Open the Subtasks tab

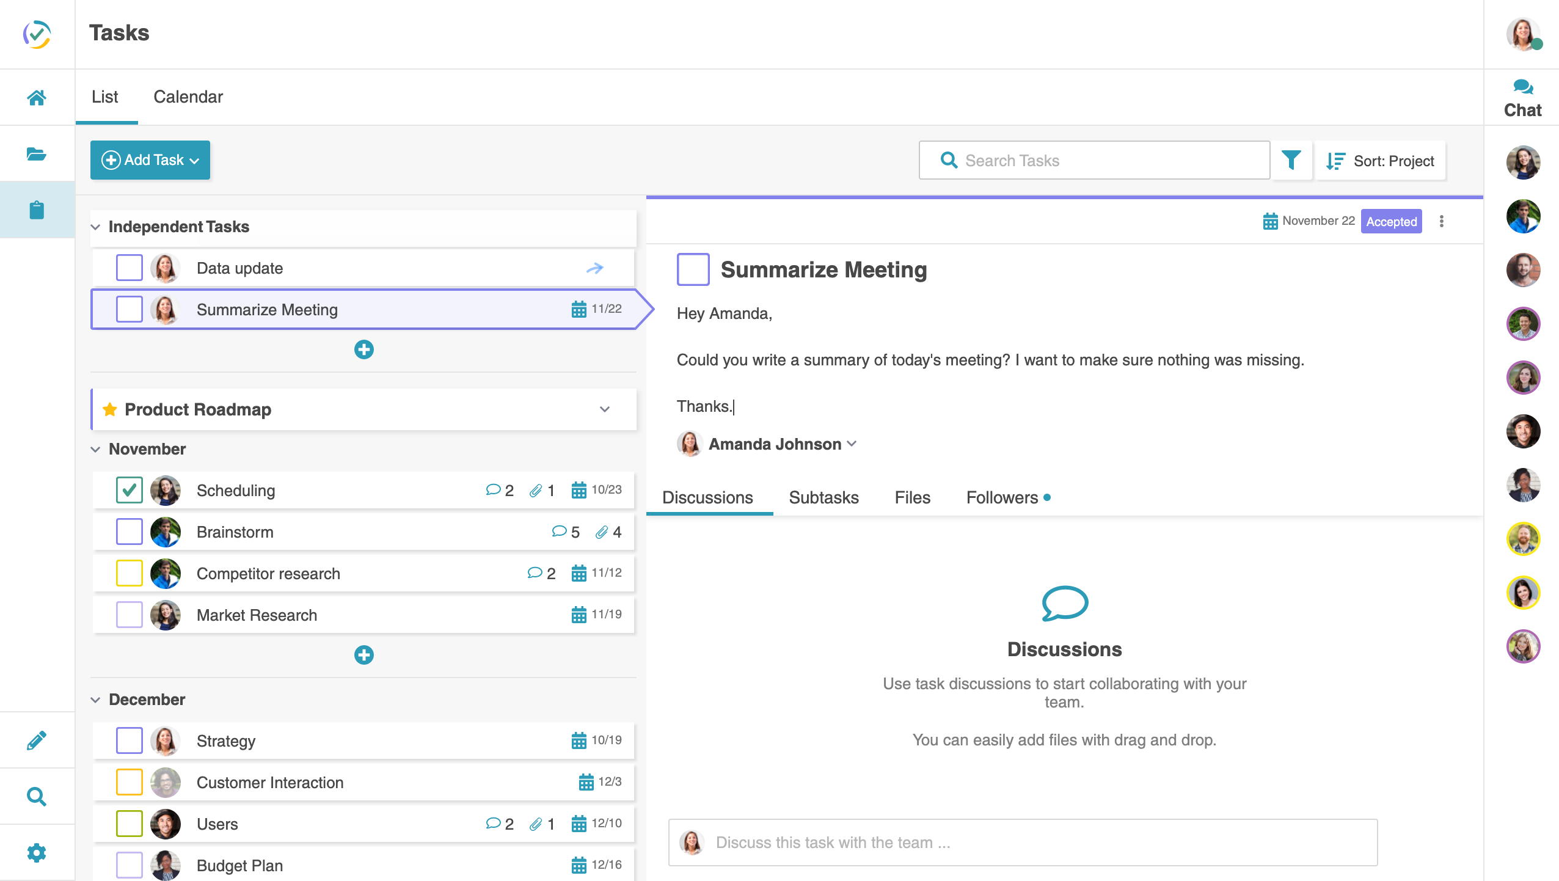click(823, 497)
